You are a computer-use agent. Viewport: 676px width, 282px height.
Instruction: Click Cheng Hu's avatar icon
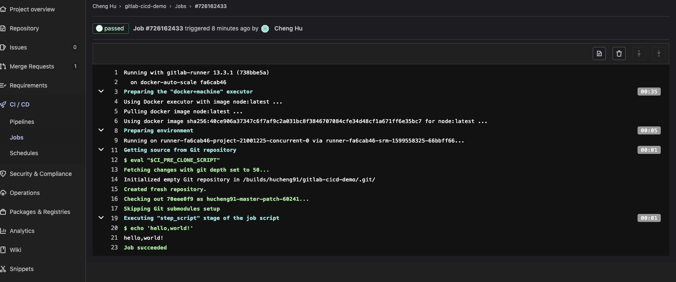tap(265, 29)
